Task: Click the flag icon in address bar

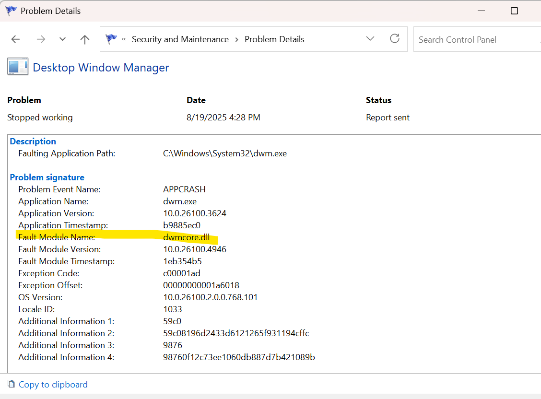Action: click(111, 39)
